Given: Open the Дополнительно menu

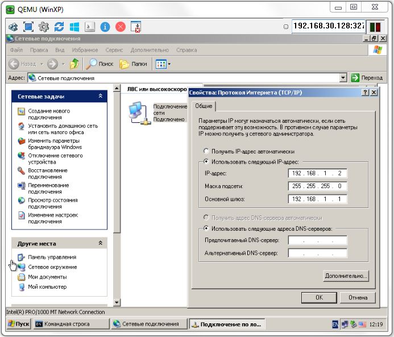Looking at the screenshot, I should pyautogui.click(x=150, y=50).
